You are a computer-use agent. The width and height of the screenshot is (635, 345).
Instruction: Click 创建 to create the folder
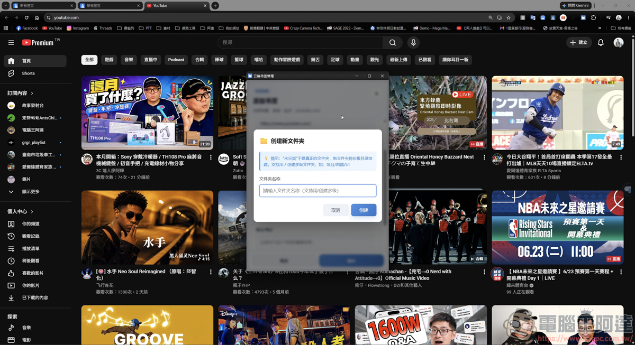point(364,210)
